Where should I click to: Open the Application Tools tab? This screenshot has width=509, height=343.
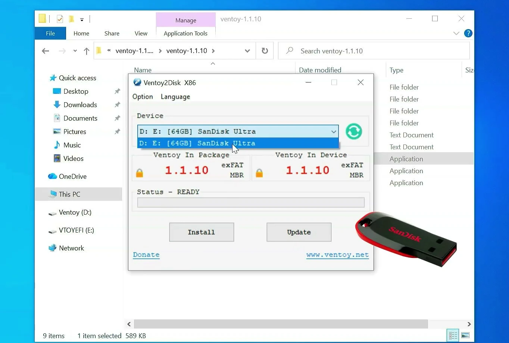click(185, 33)
